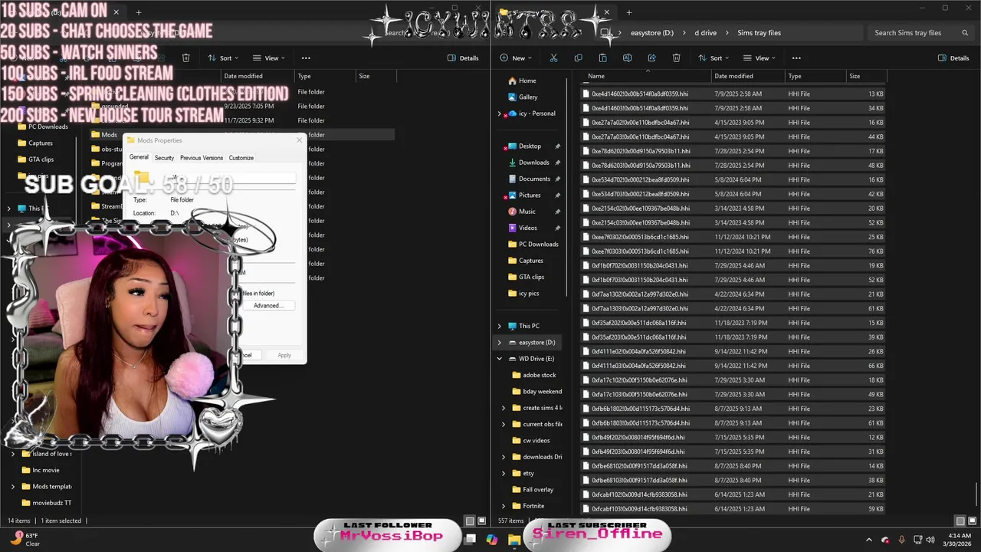The height and width of the screenshot is (552, 981).
Task: Expand create sims 4 folder node
Action: pyautogui.click(x=504, y=408)
